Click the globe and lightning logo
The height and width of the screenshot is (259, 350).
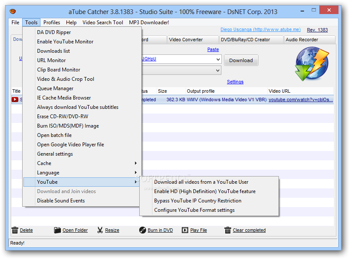(312, 64)
